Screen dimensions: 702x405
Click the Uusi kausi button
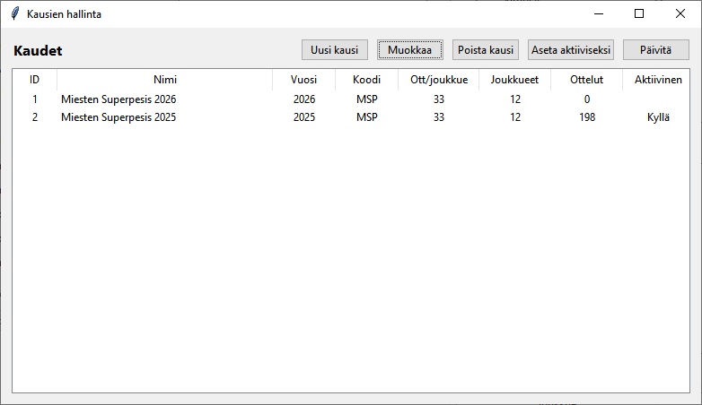334,50
